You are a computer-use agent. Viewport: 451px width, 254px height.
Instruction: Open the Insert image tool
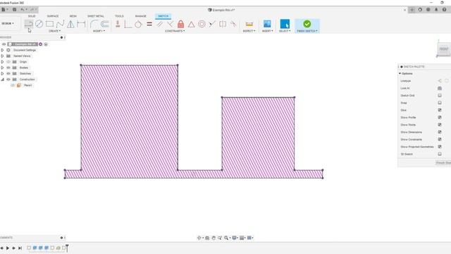pyautogui.click(x=267, y=24)
